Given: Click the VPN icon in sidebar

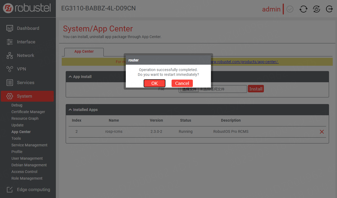Looking at the screenshot, I should point(10,69).
